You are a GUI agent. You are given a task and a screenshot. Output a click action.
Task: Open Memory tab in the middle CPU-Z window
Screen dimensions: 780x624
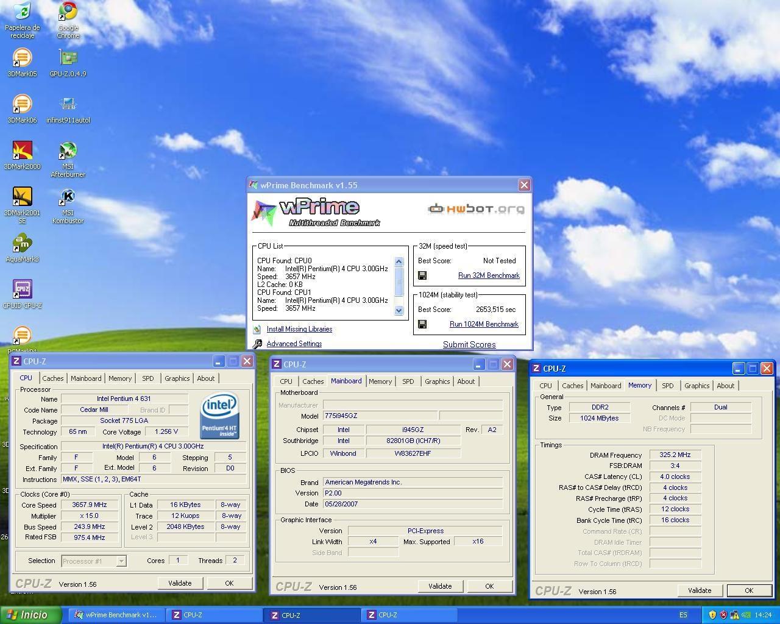380,381
